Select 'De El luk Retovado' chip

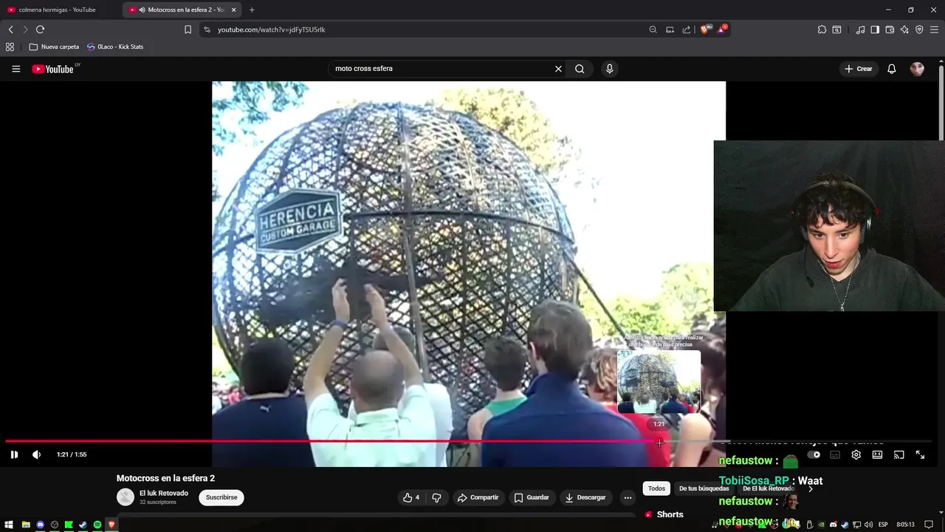coord(768,488)
